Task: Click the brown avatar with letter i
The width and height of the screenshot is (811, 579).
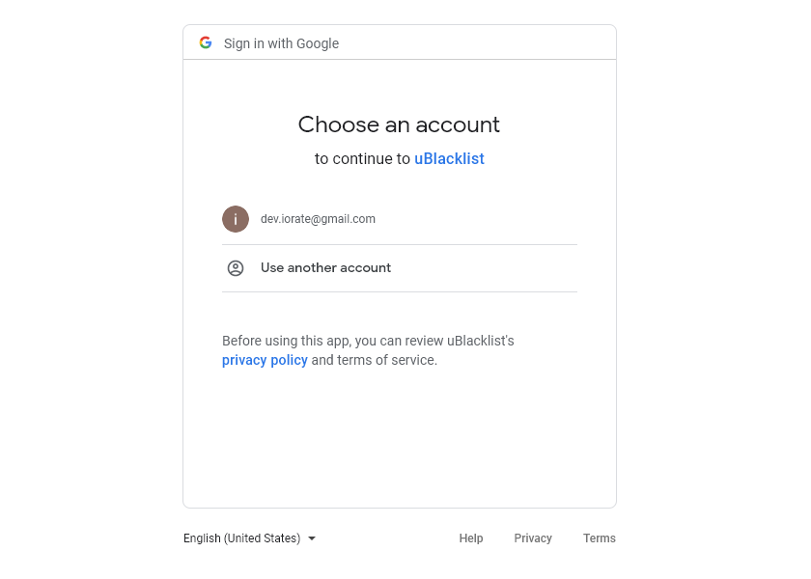Action: tap(236, 219)
